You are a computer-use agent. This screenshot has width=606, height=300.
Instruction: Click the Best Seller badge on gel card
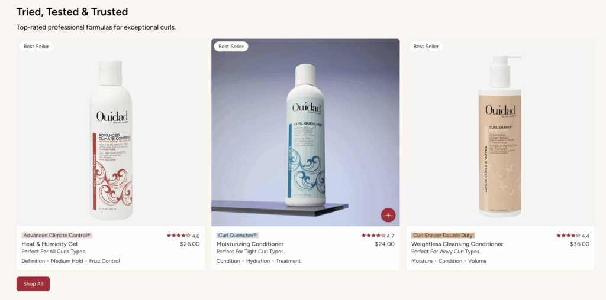pos(36,47)
